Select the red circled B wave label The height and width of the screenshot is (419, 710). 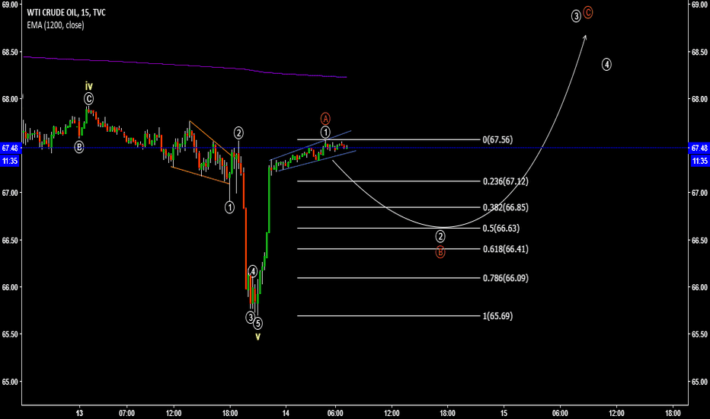(440, 252)
